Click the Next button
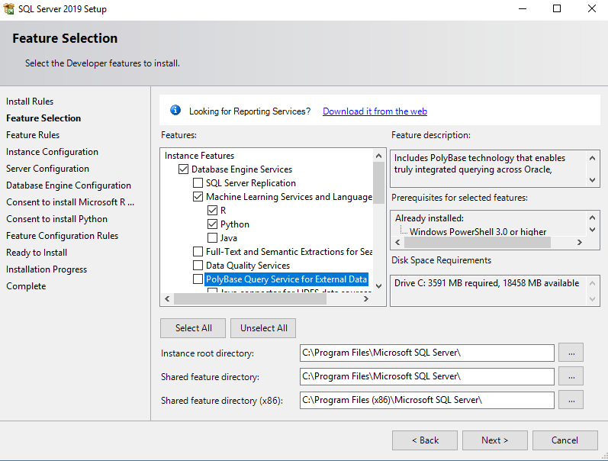 (494, 440)
